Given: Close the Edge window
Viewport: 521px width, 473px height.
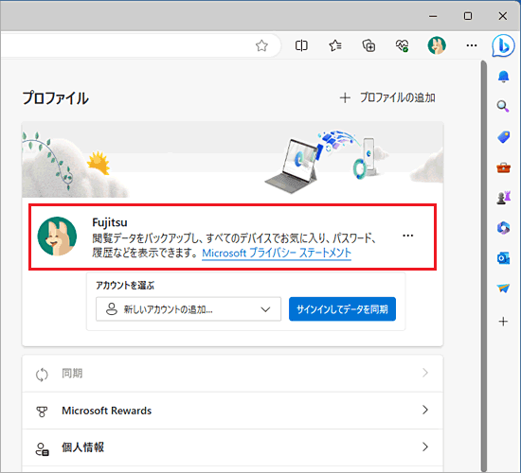Looking at the screenshot, I should (x=503, y=16).
